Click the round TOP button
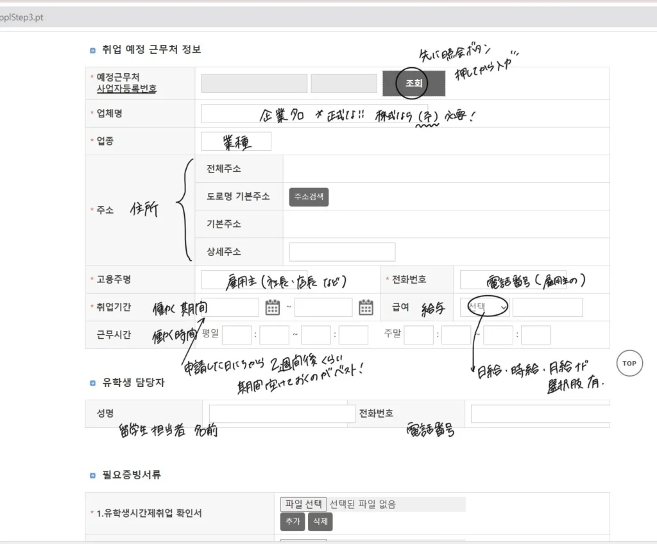Screen dimensions: 657x544 [x=629, y=363]
